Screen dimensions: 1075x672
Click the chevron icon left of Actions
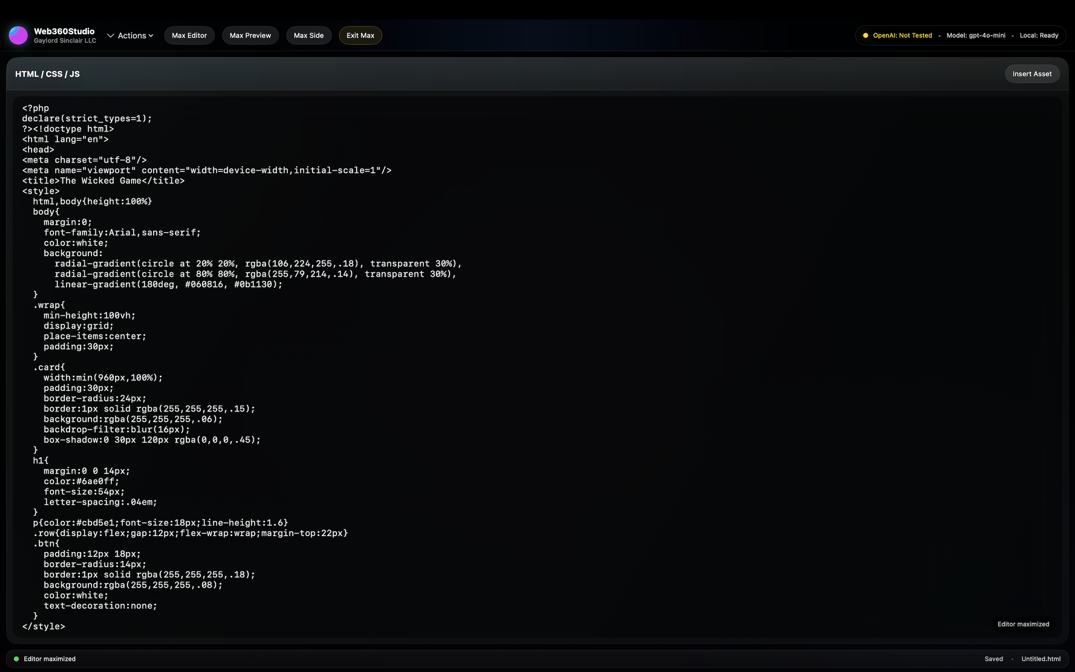coord(111,35)
